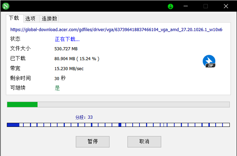Click the downloaded value 80.904 MB ( 15.24 % )
The image size is (237, 156).
tap(77, 59)
